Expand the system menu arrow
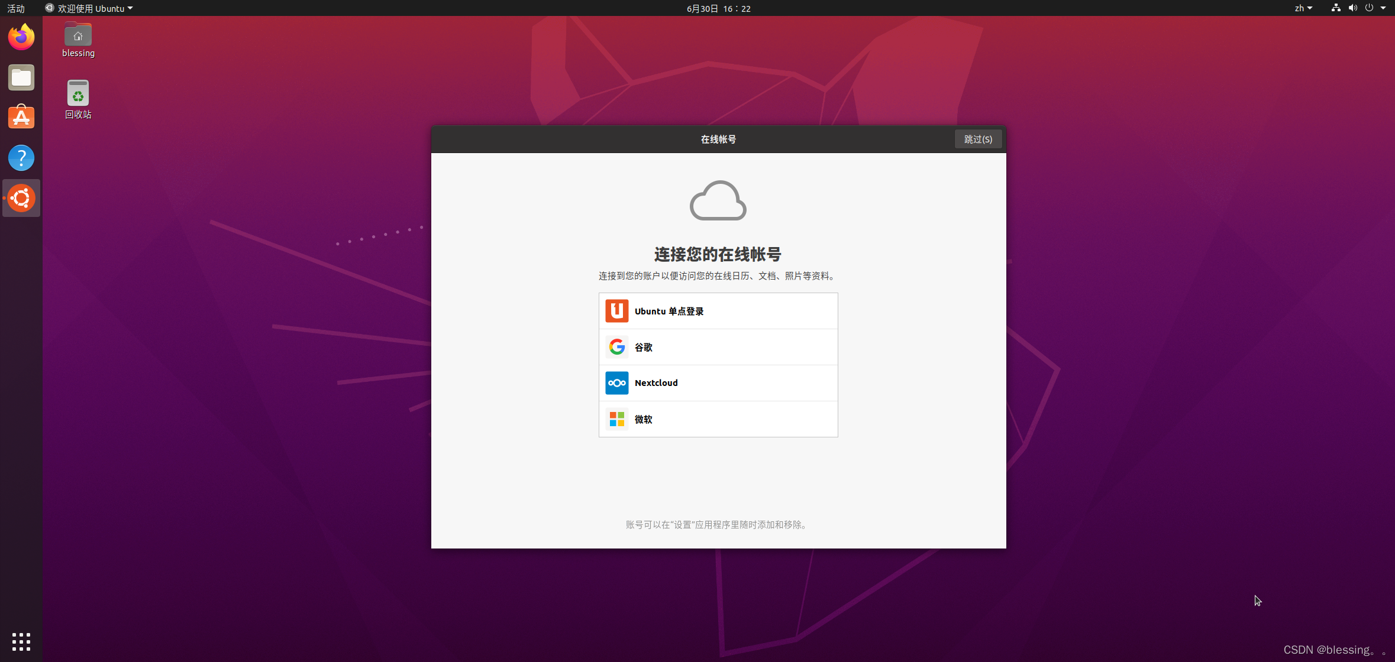The height and width of the screenshot is (662, 1395). click(1383, 8)
